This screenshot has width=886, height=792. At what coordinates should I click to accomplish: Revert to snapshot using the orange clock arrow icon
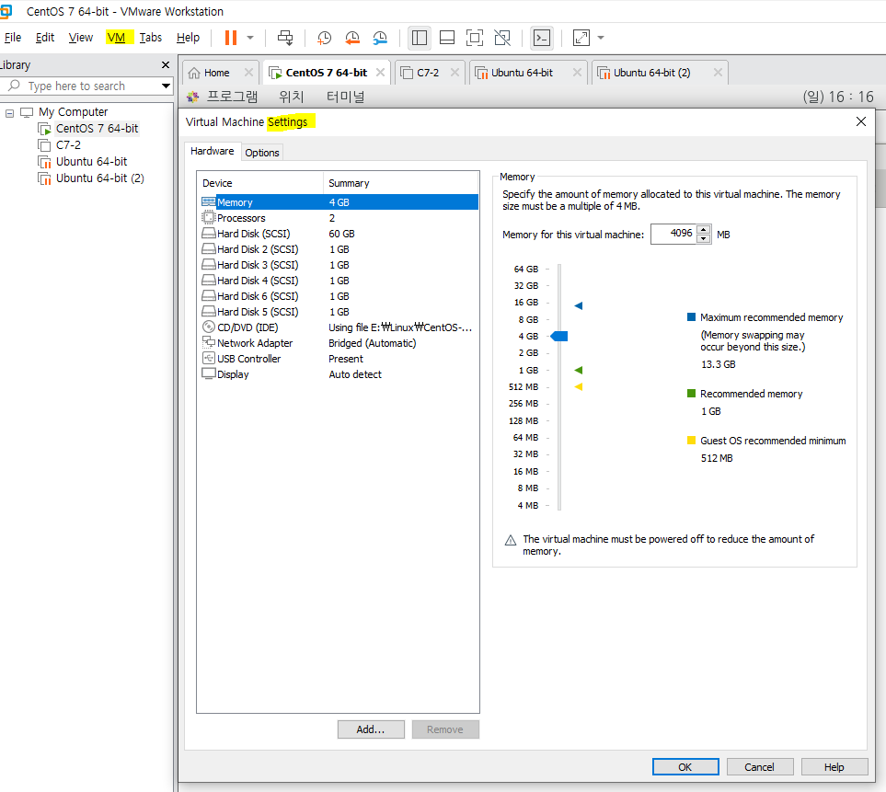pyautogui.click(x=352, y=38)
